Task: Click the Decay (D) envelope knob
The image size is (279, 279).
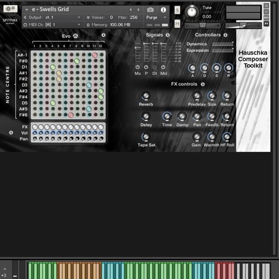Action: point(205,68)
